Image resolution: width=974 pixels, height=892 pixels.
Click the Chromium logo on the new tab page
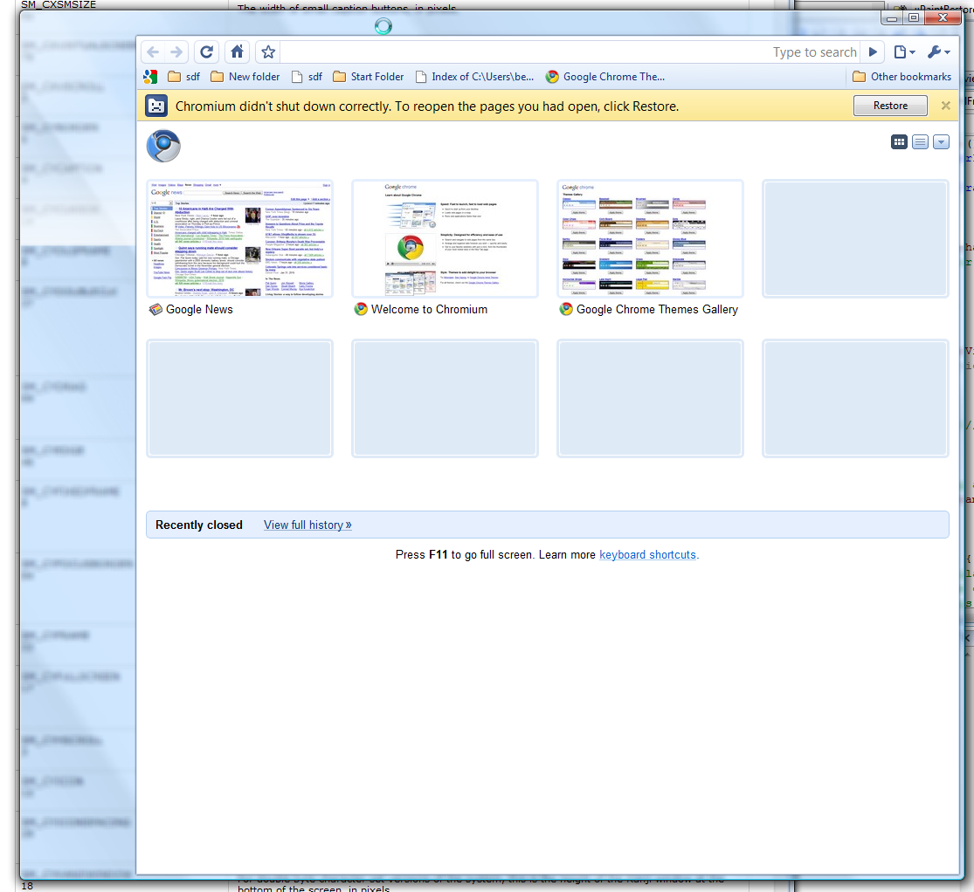click(x=163, y=146)
